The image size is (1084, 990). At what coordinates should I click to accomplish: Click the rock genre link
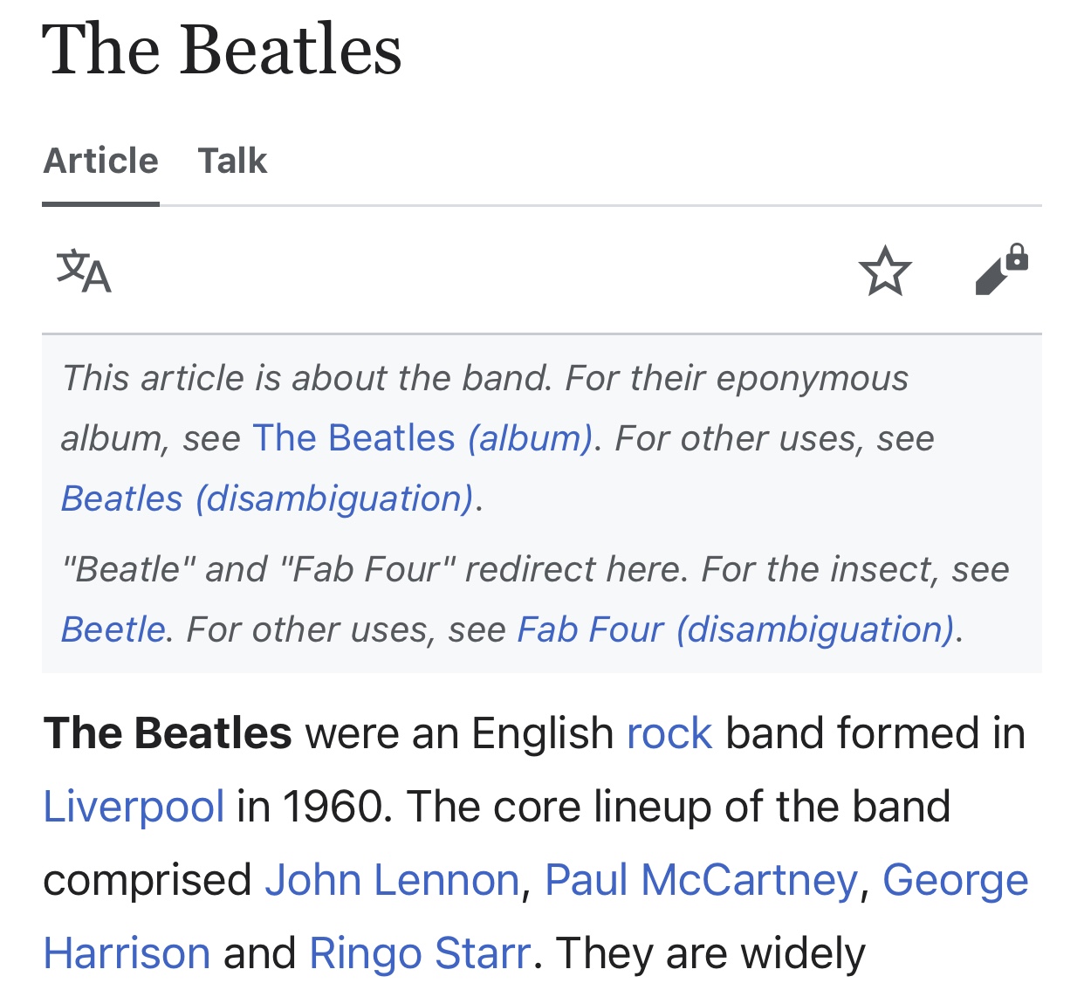point(669,733)
